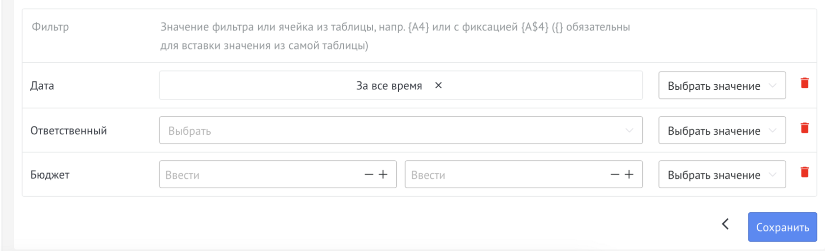The width and height of the screenshot is (825, 251).
Task: Open 'Выбрать значение' dropdown in Дата row
Action: pyautogui.click(x=721, y=86)
